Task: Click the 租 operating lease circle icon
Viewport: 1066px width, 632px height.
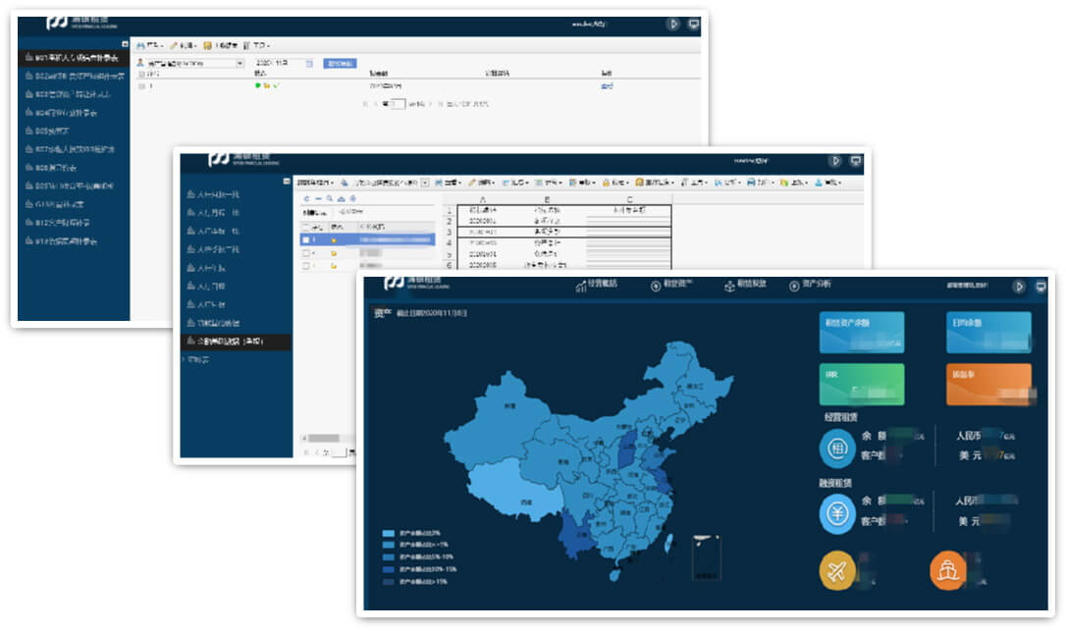Action: click(837, 448)
